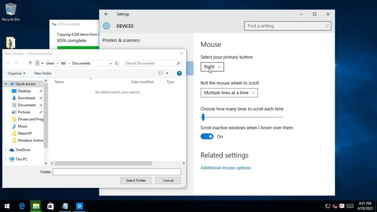Viewport: 377px width, 212px height.
Task: Open Settings gear icon on taskbar
Action: click(x=79, y=206)
